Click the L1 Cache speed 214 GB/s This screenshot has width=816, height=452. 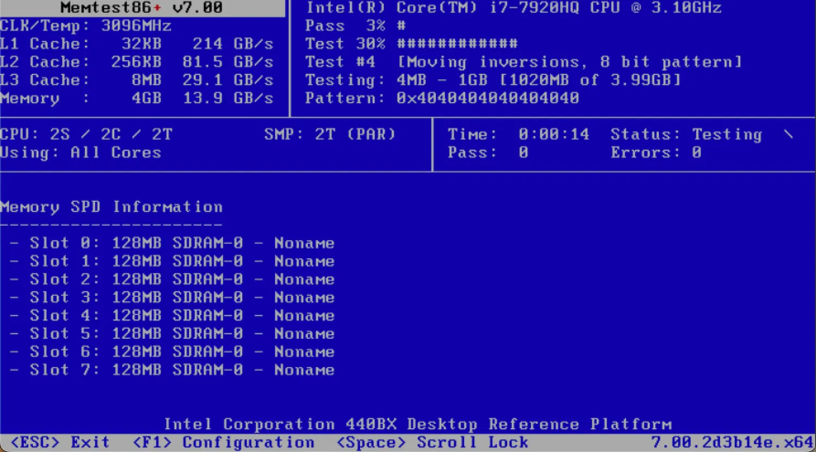(233, 44)
